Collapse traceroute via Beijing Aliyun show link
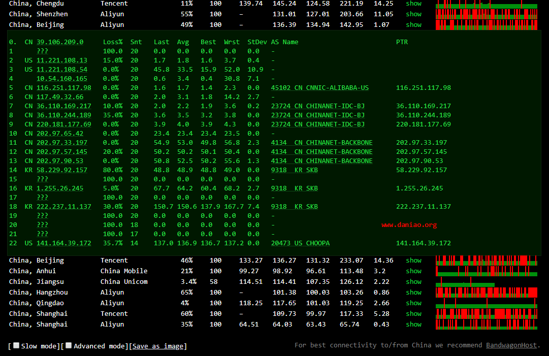 point(413,25)
